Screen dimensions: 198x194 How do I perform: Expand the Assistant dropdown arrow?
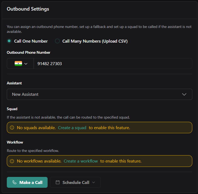tap(184, 94)
